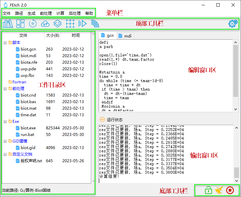This screenshot has height=197, width=241.
Task: Click the editor scrollbar down arrow
Action: pos(235,109)
